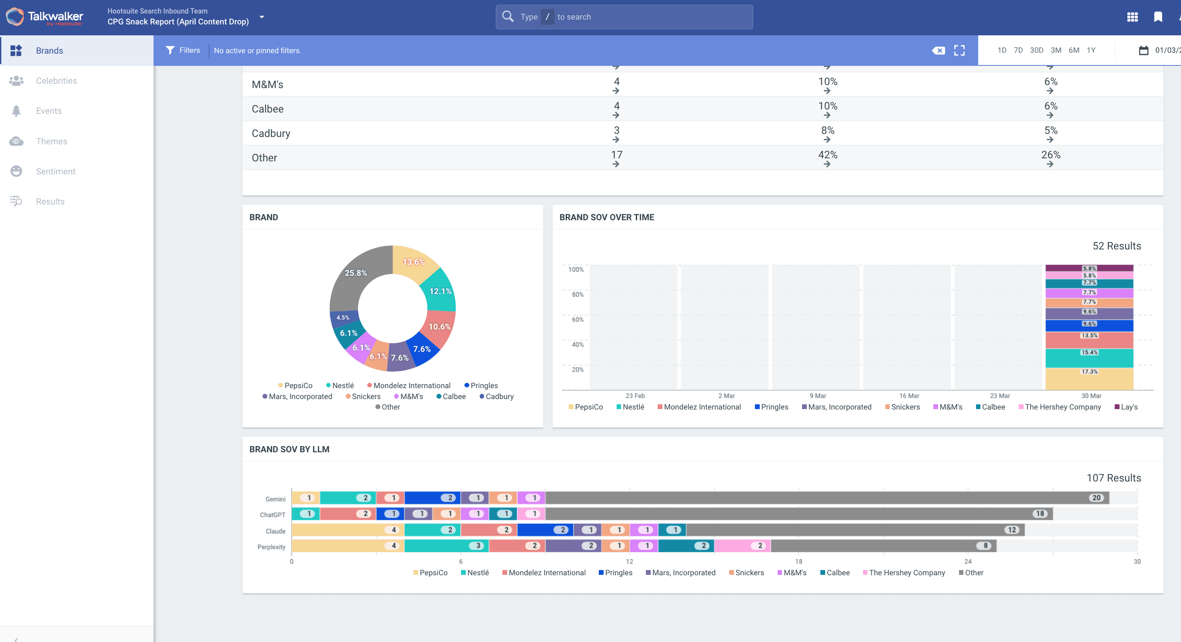Toggle PepsiCo legend in Brand donut chart

pos(295,386)
